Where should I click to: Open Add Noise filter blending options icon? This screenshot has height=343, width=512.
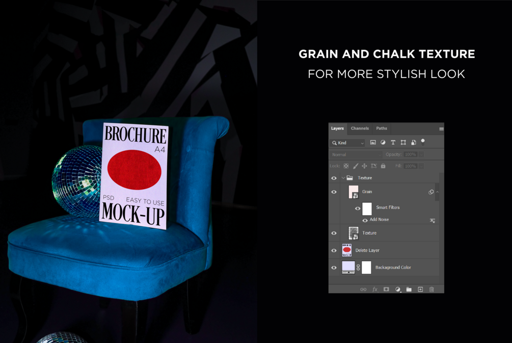(x=433, y=221)
